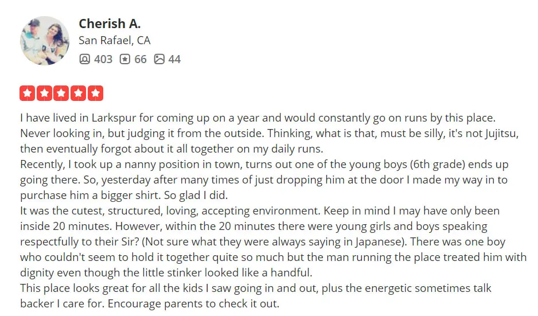Select the San Rafael, CA location text
The height and width of the screenshot is (316, 538).
point(114,41)
